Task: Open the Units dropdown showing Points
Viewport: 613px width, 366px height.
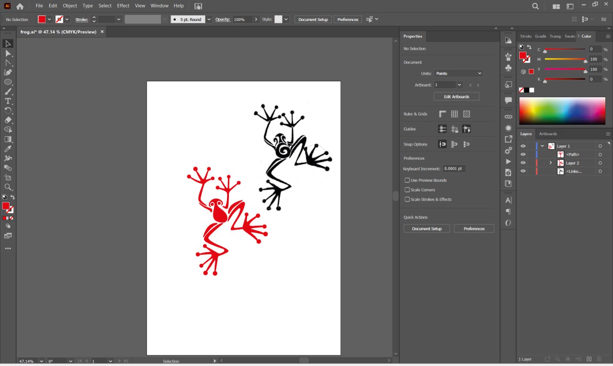Action: coord(458,73)
